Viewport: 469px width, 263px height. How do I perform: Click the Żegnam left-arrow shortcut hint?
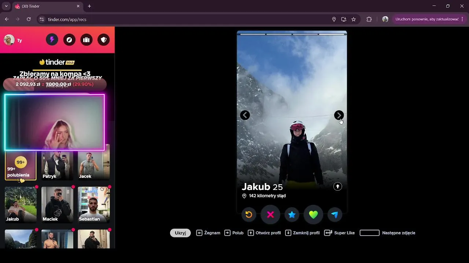point(208,233)
